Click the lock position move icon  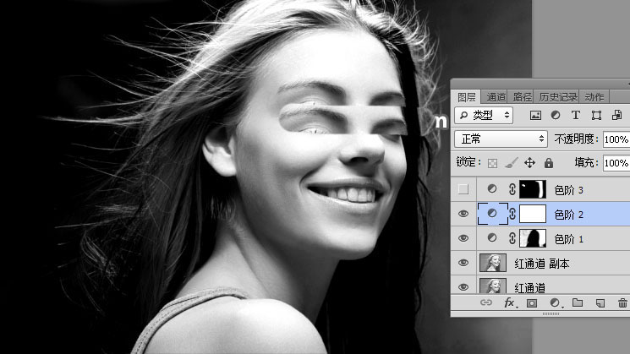point(530,163)
